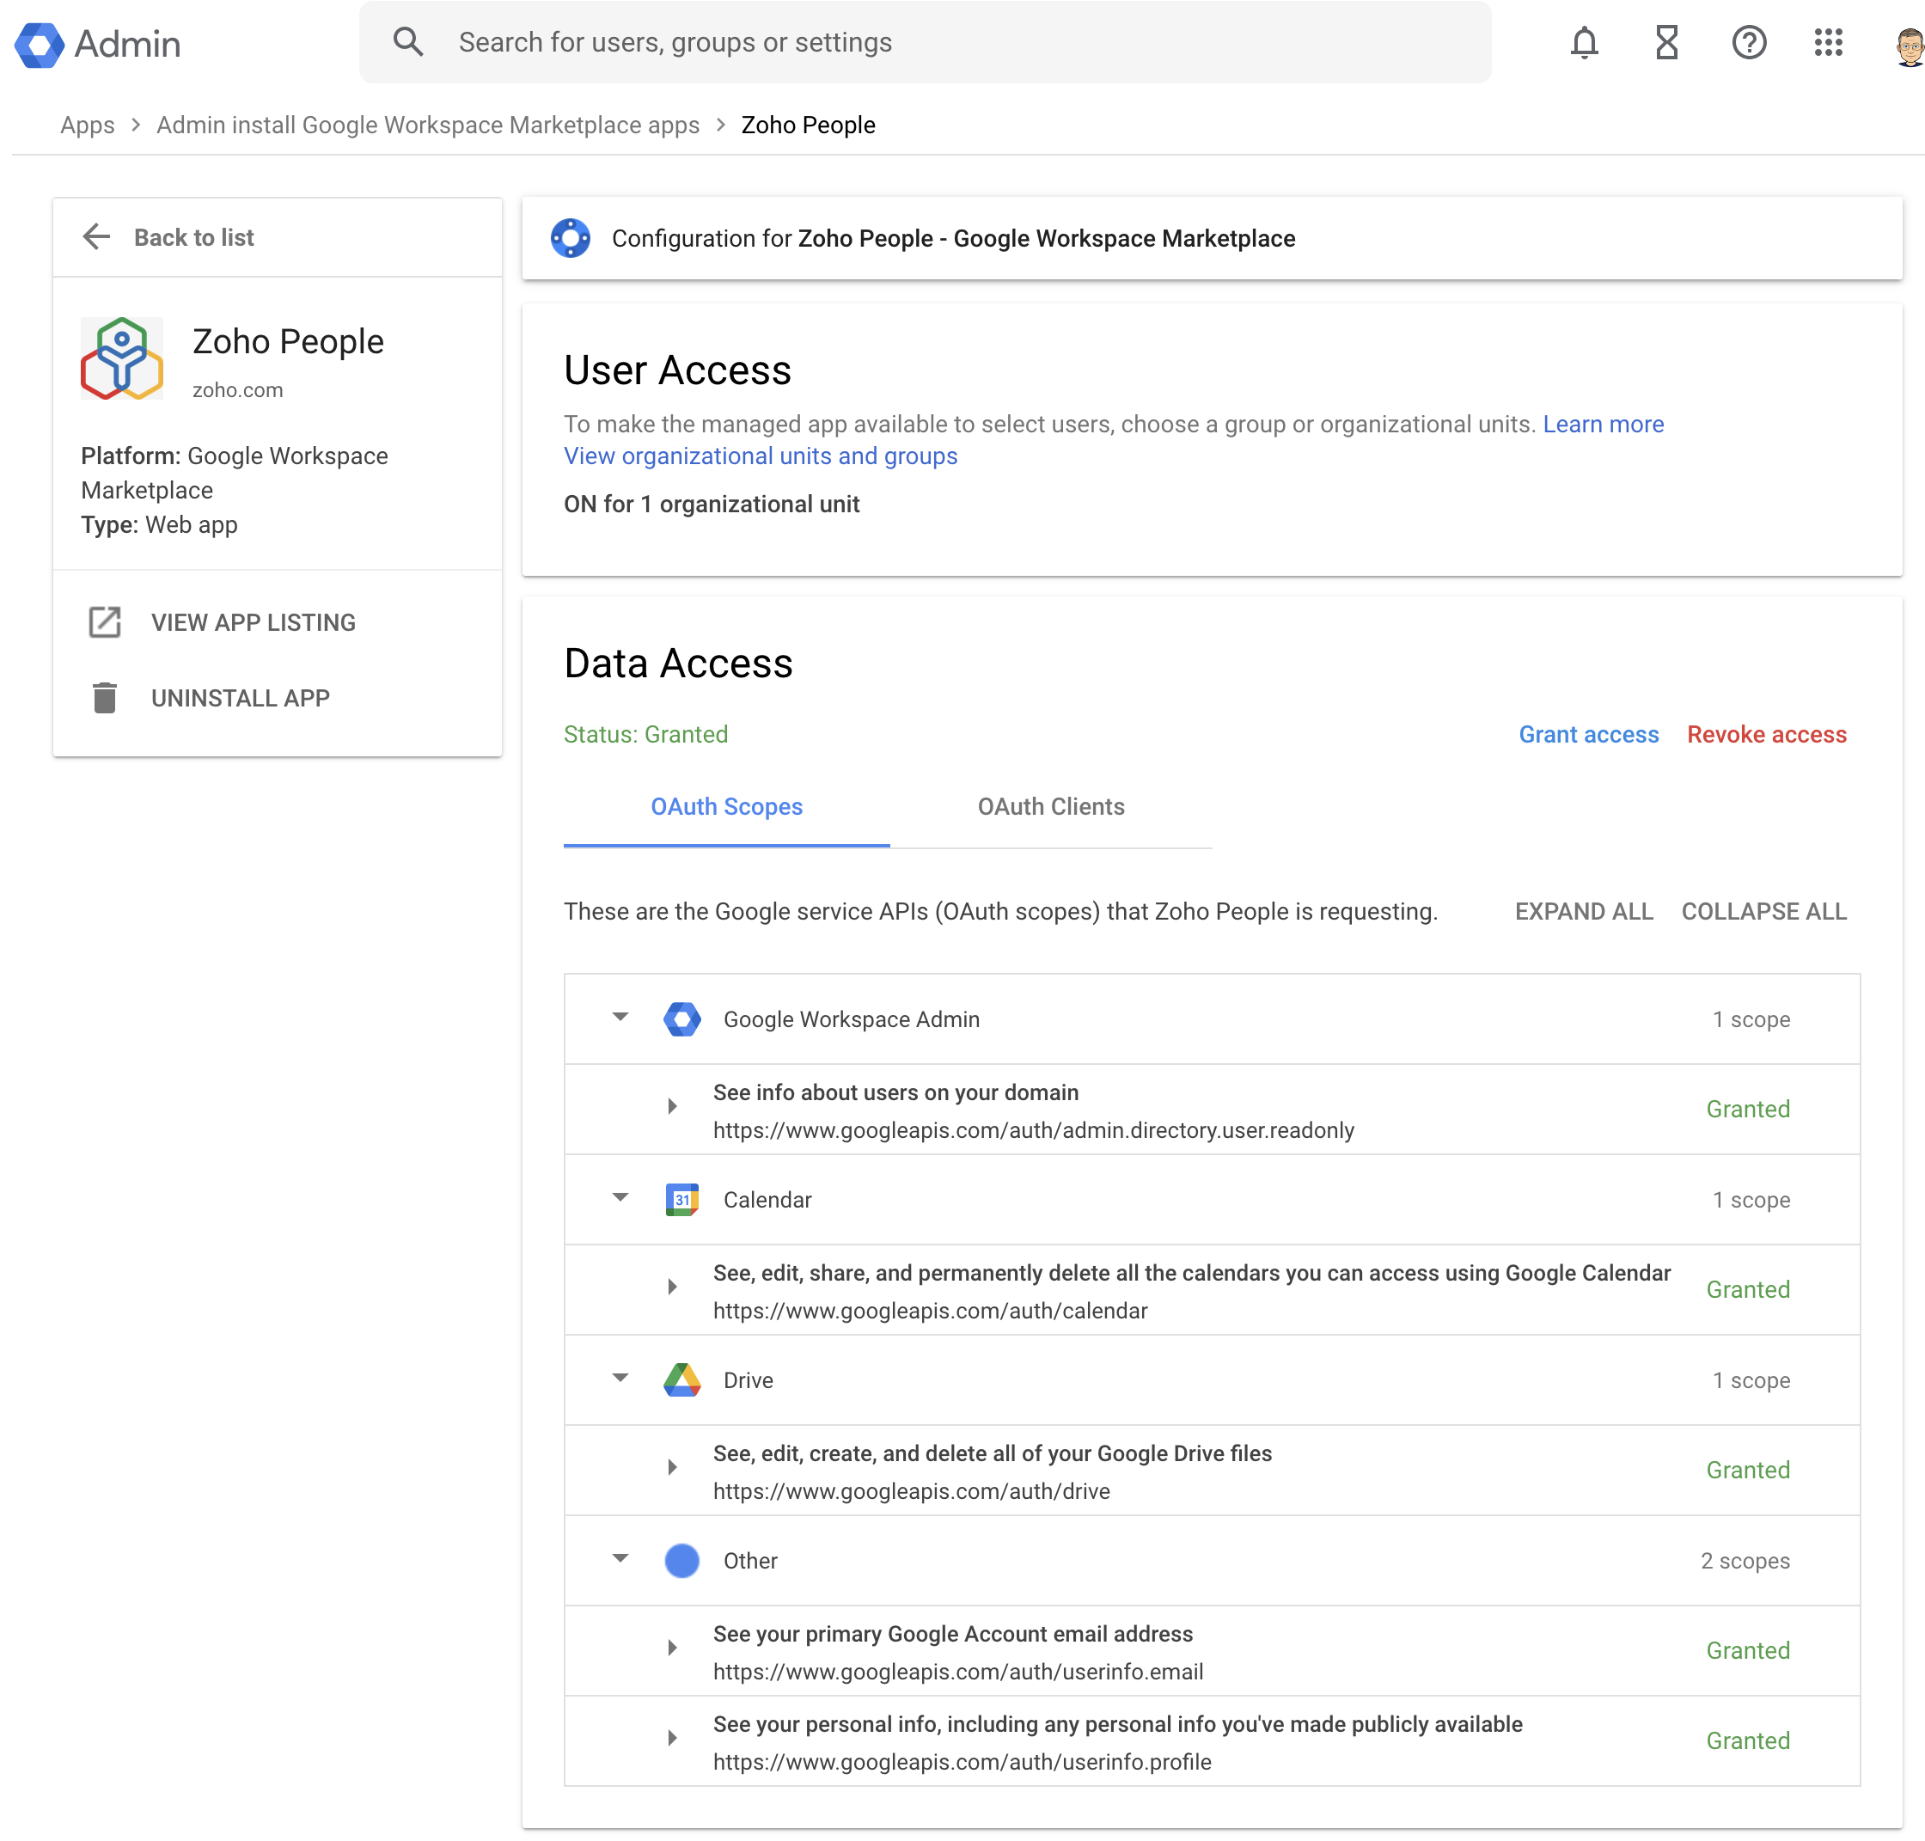
Task: Switch to the OAuth Clients tab
Action: 1050,807
